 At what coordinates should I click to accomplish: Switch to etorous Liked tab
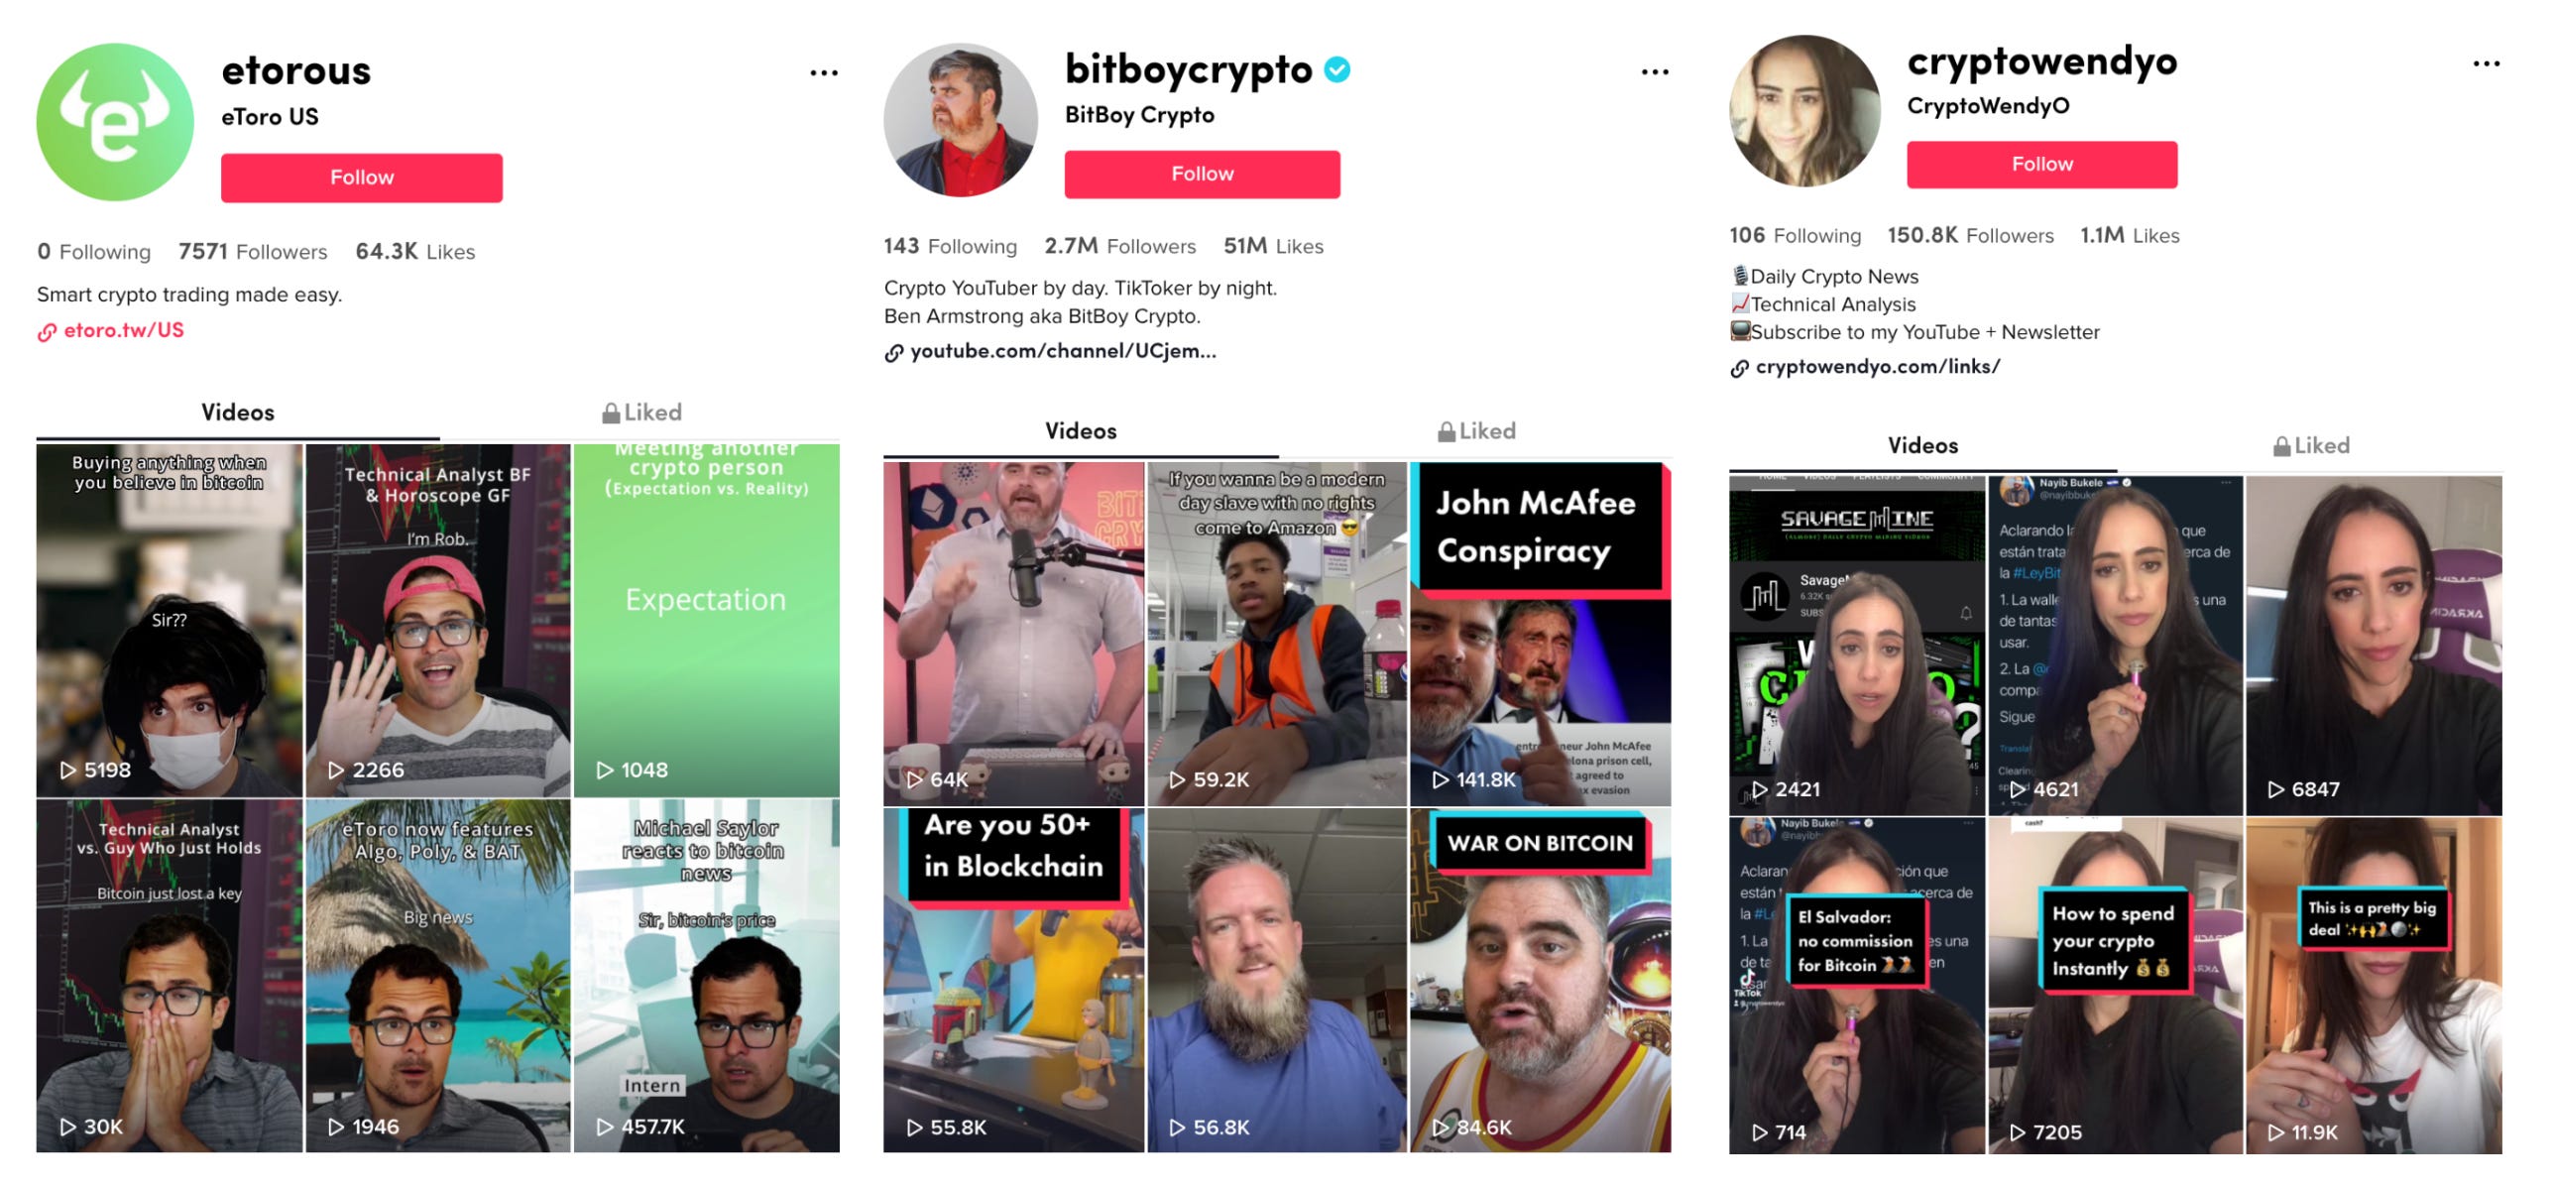[641, 413]
